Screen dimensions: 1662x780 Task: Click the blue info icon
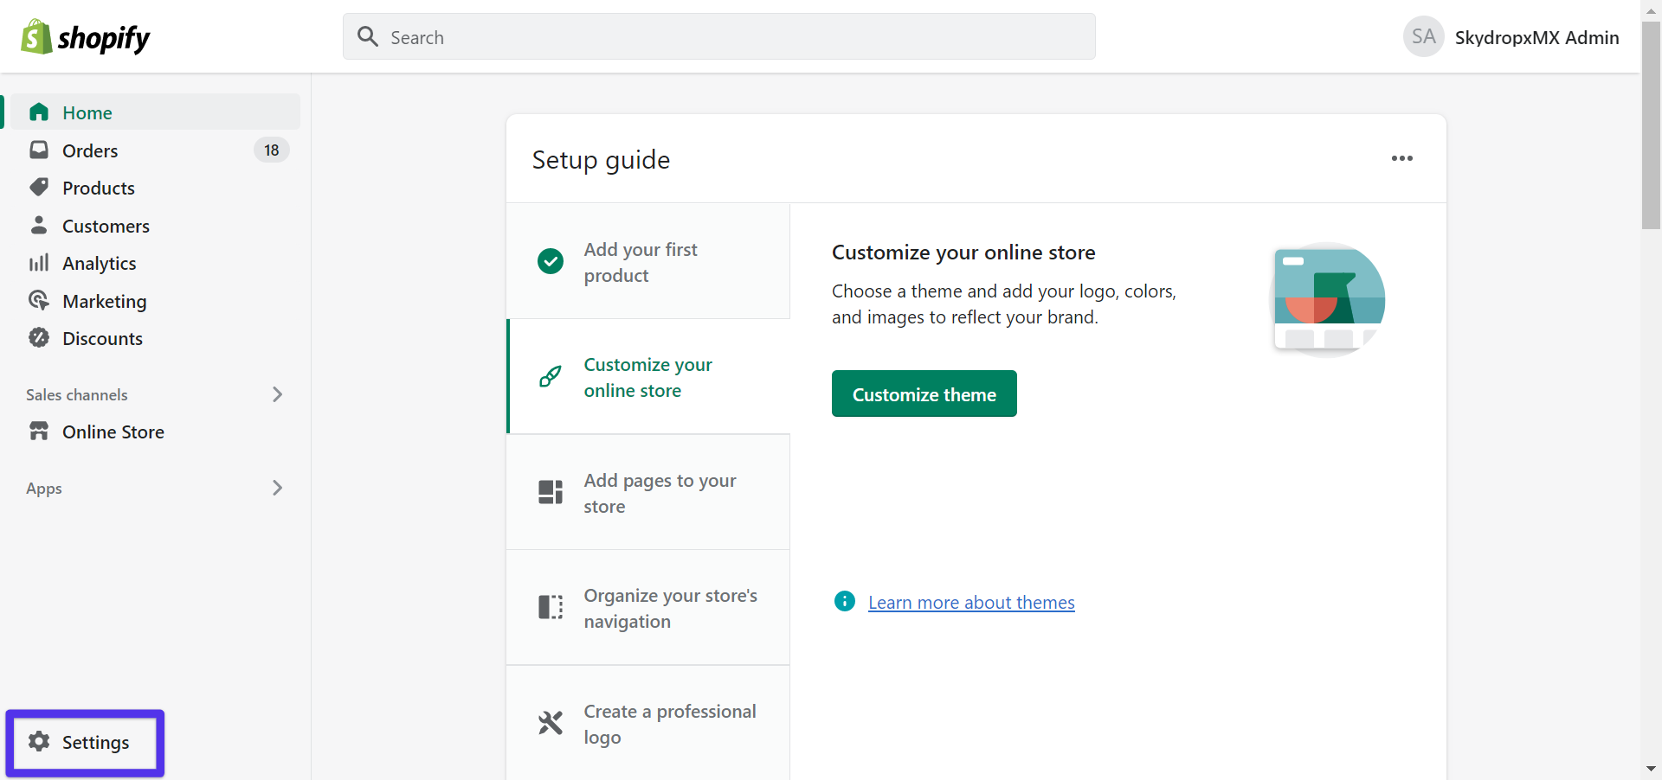(845, 601)
